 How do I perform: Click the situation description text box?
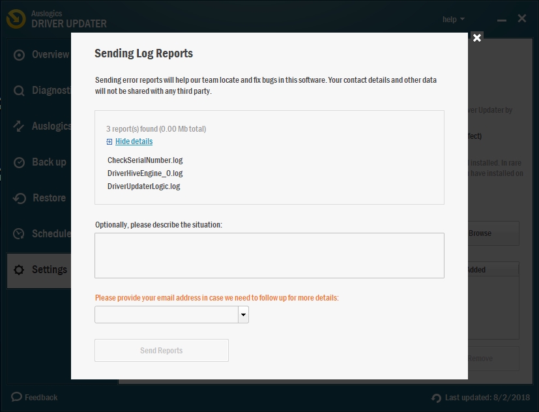[269, 256]
